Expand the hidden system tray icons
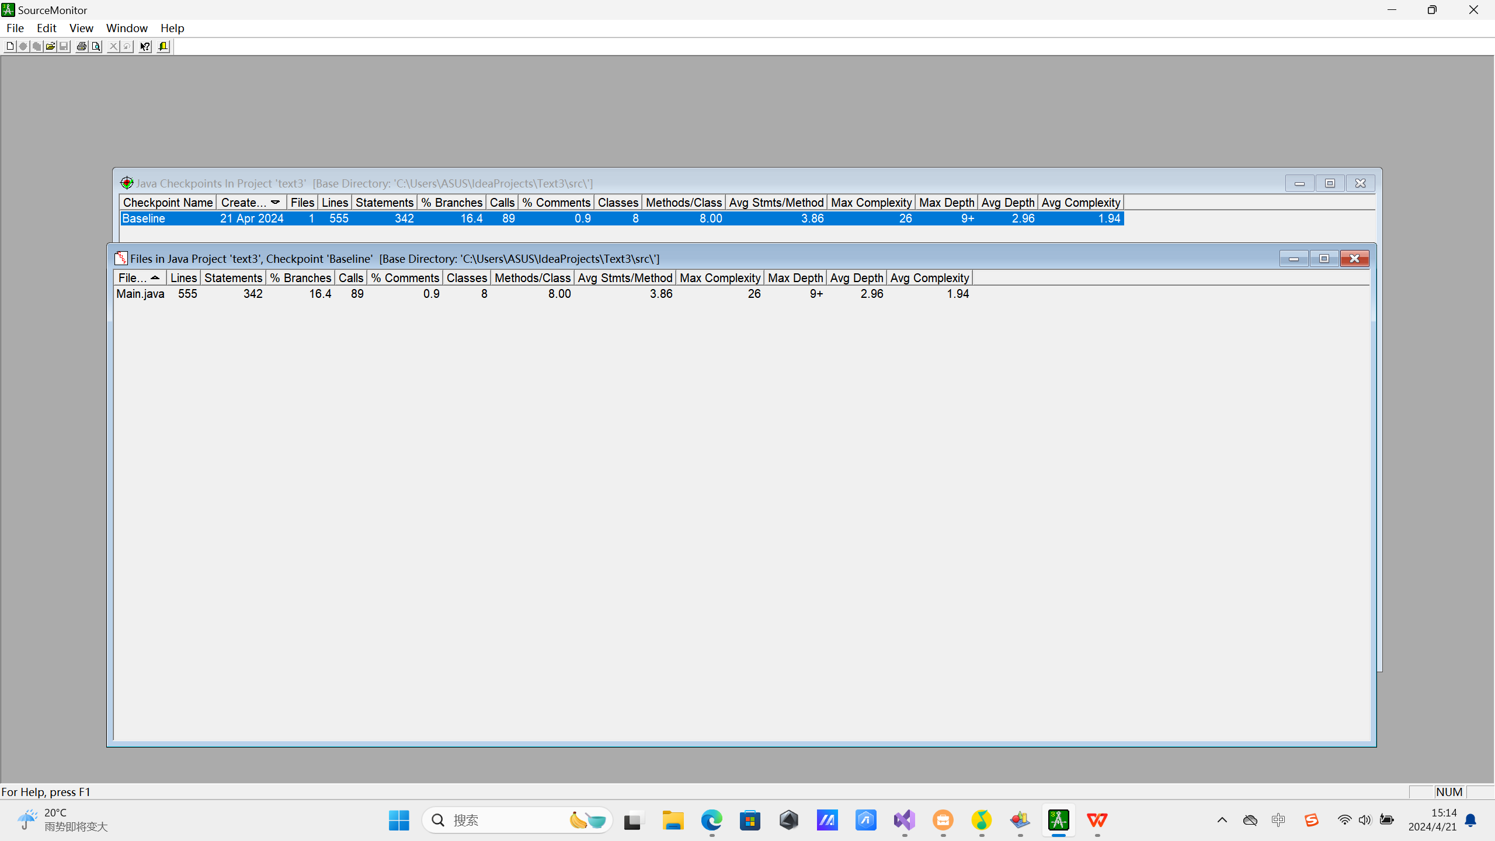This screenshot has width=1495, height=841. [x=1222, y=821]
